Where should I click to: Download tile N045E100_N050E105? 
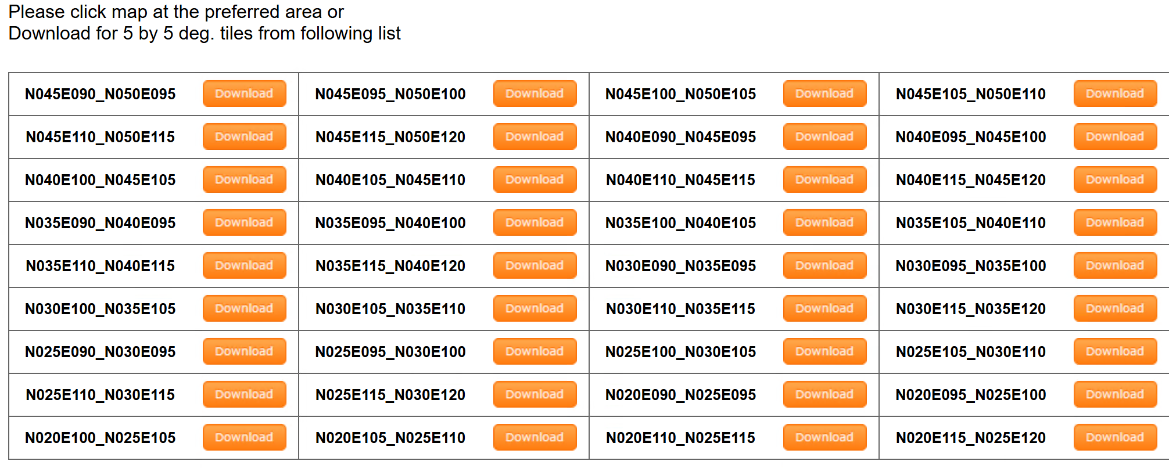824,93
